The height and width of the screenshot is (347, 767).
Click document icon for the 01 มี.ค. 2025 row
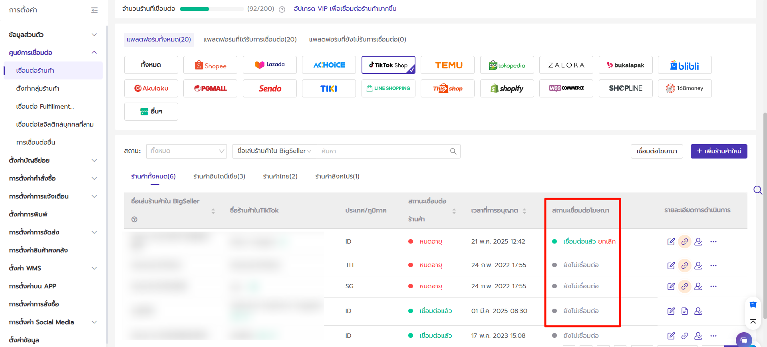coord(685,311)
